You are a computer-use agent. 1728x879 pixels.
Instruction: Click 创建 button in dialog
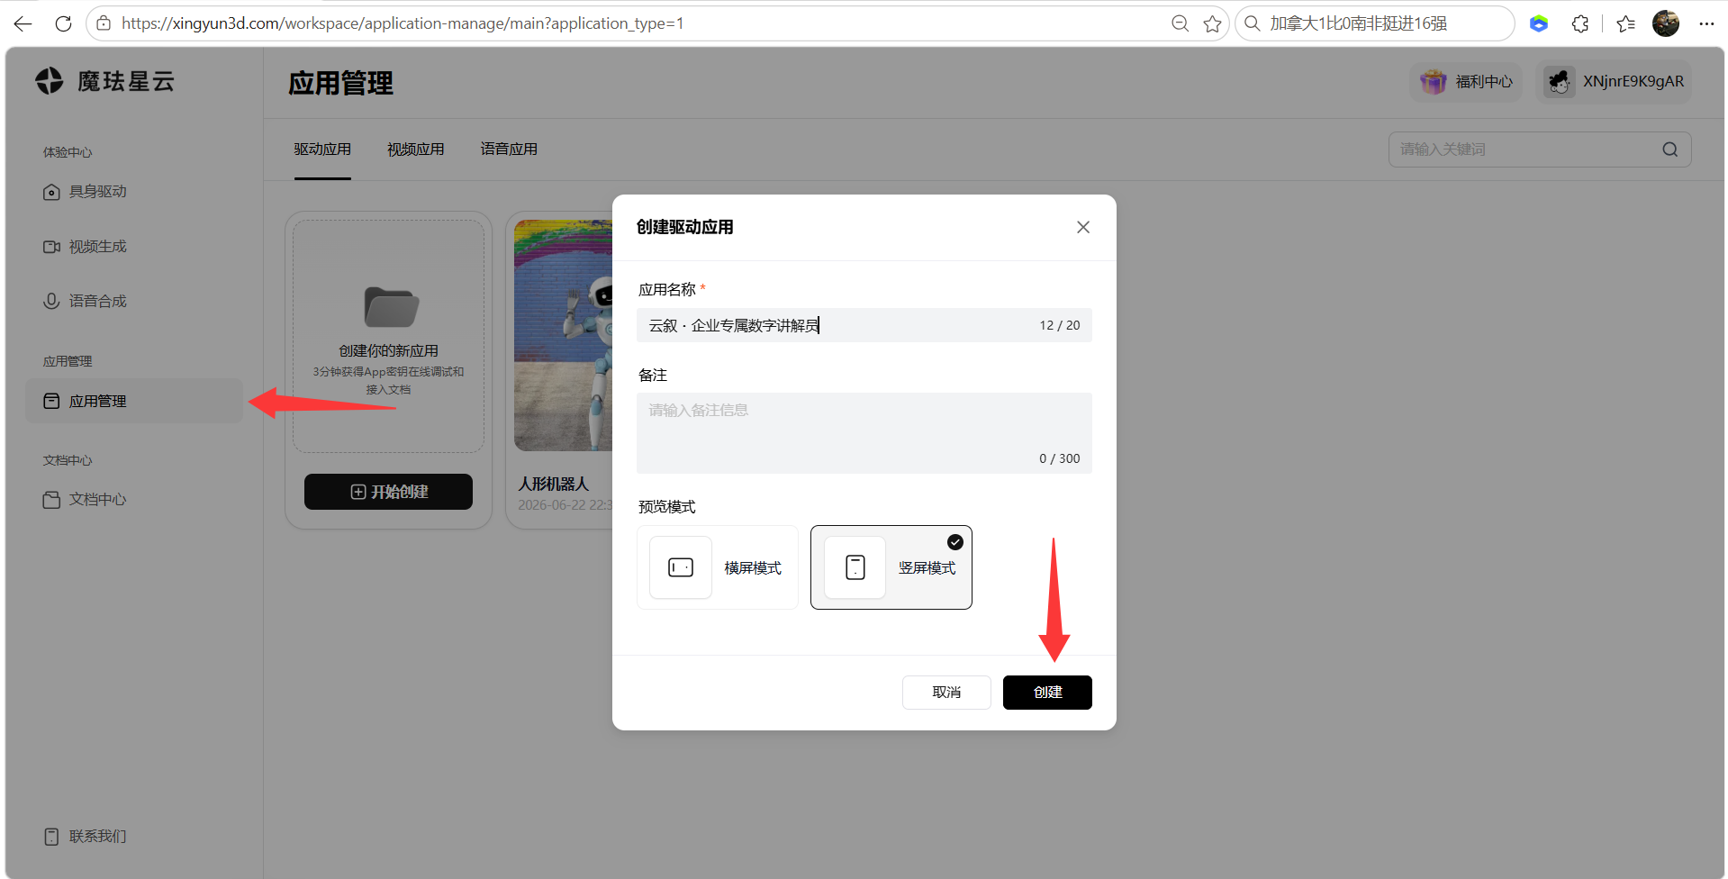point(1047,693)
